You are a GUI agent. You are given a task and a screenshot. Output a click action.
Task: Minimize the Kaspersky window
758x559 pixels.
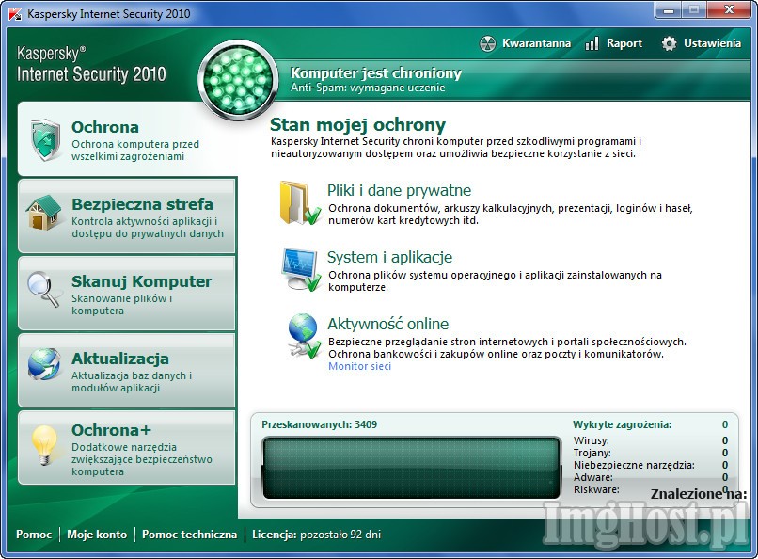point(670,9)
